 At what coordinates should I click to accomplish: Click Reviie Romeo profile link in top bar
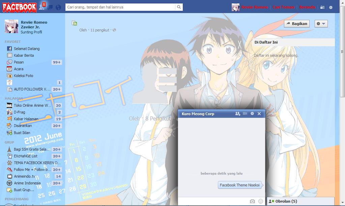[255, 7]
